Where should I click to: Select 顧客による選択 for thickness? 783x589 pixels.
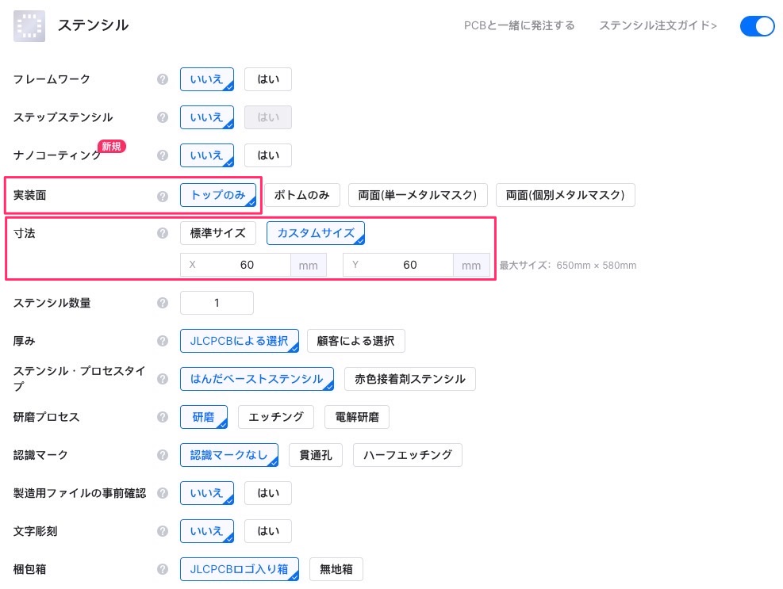point(356,341)
